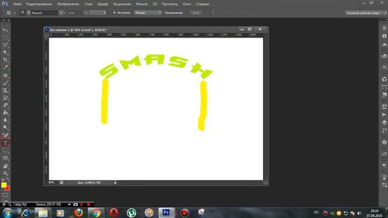Select the Dodge tool
This screenshot has height=218, width=388.
pyautogui.click(x=5, y=128)
